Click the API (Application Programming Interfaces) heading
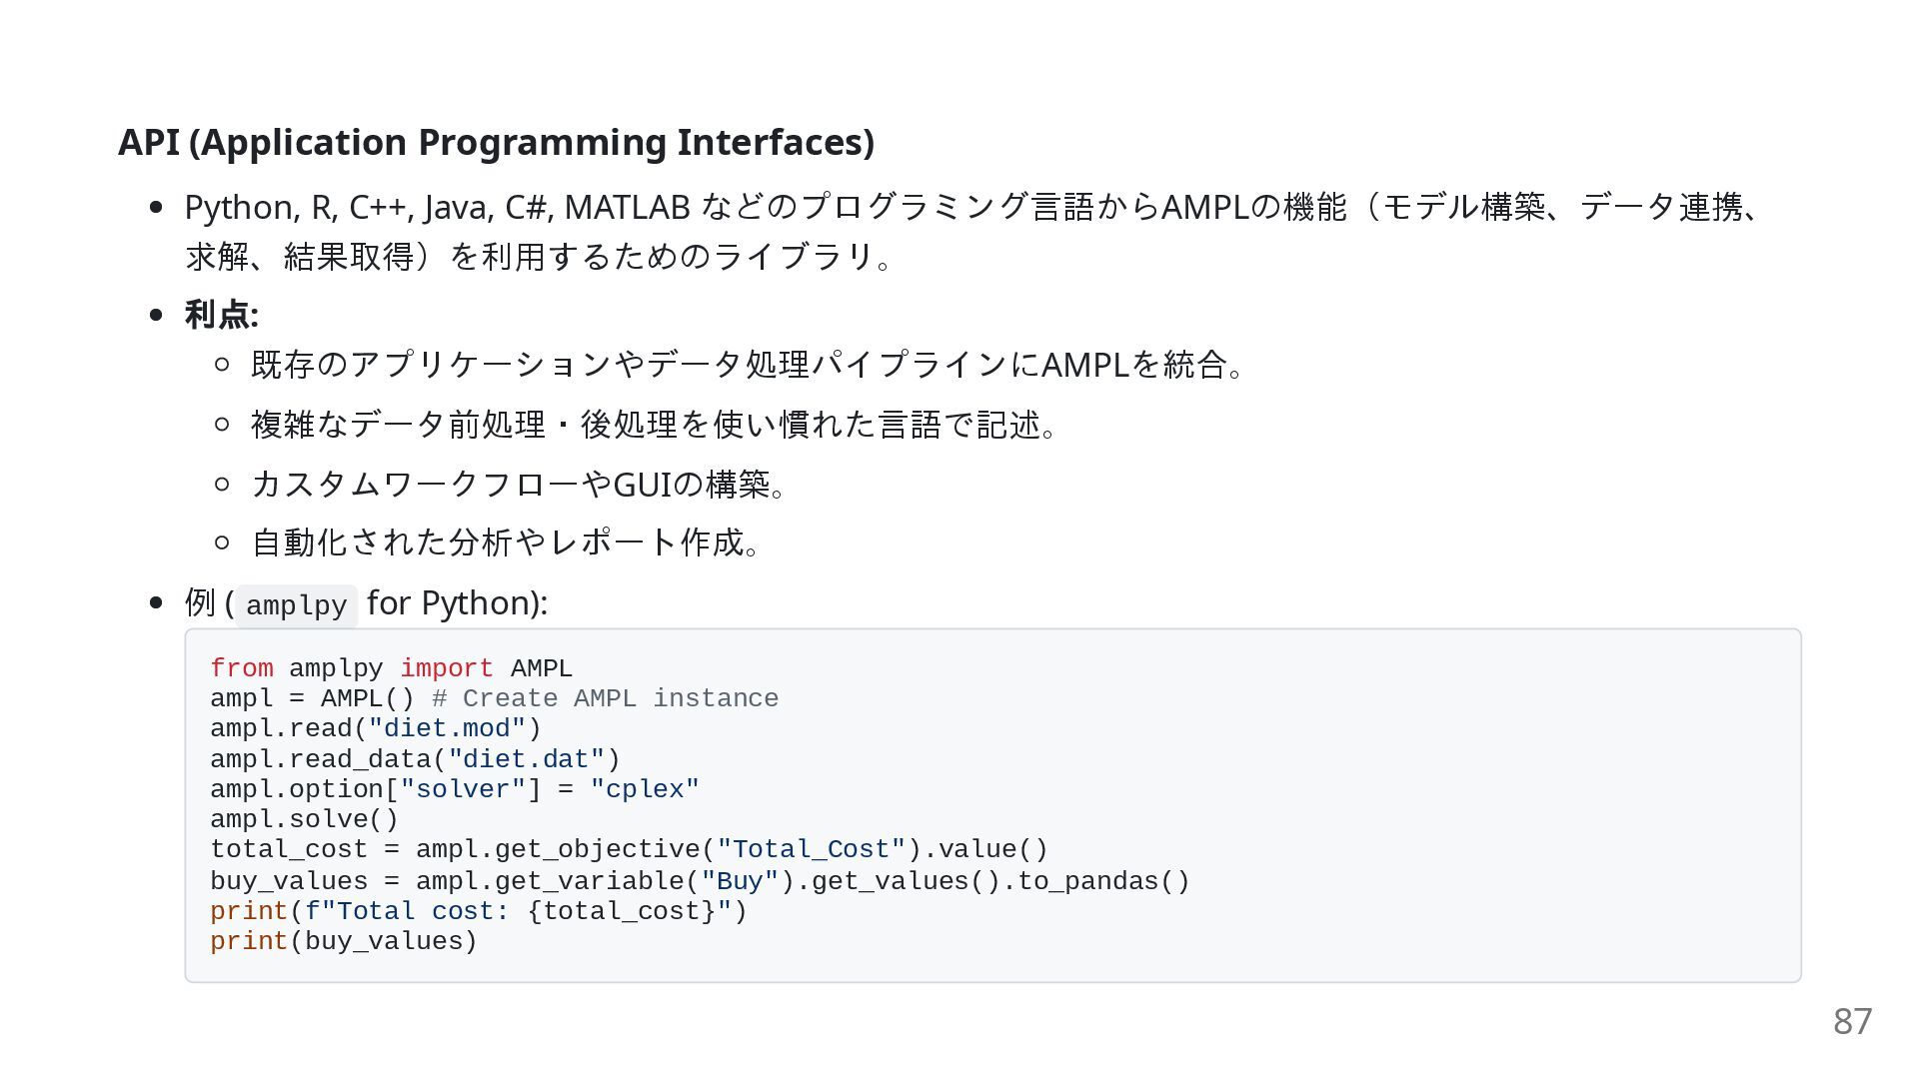The width and height of the screenshot is (1919, 1079). pos(496,142)
